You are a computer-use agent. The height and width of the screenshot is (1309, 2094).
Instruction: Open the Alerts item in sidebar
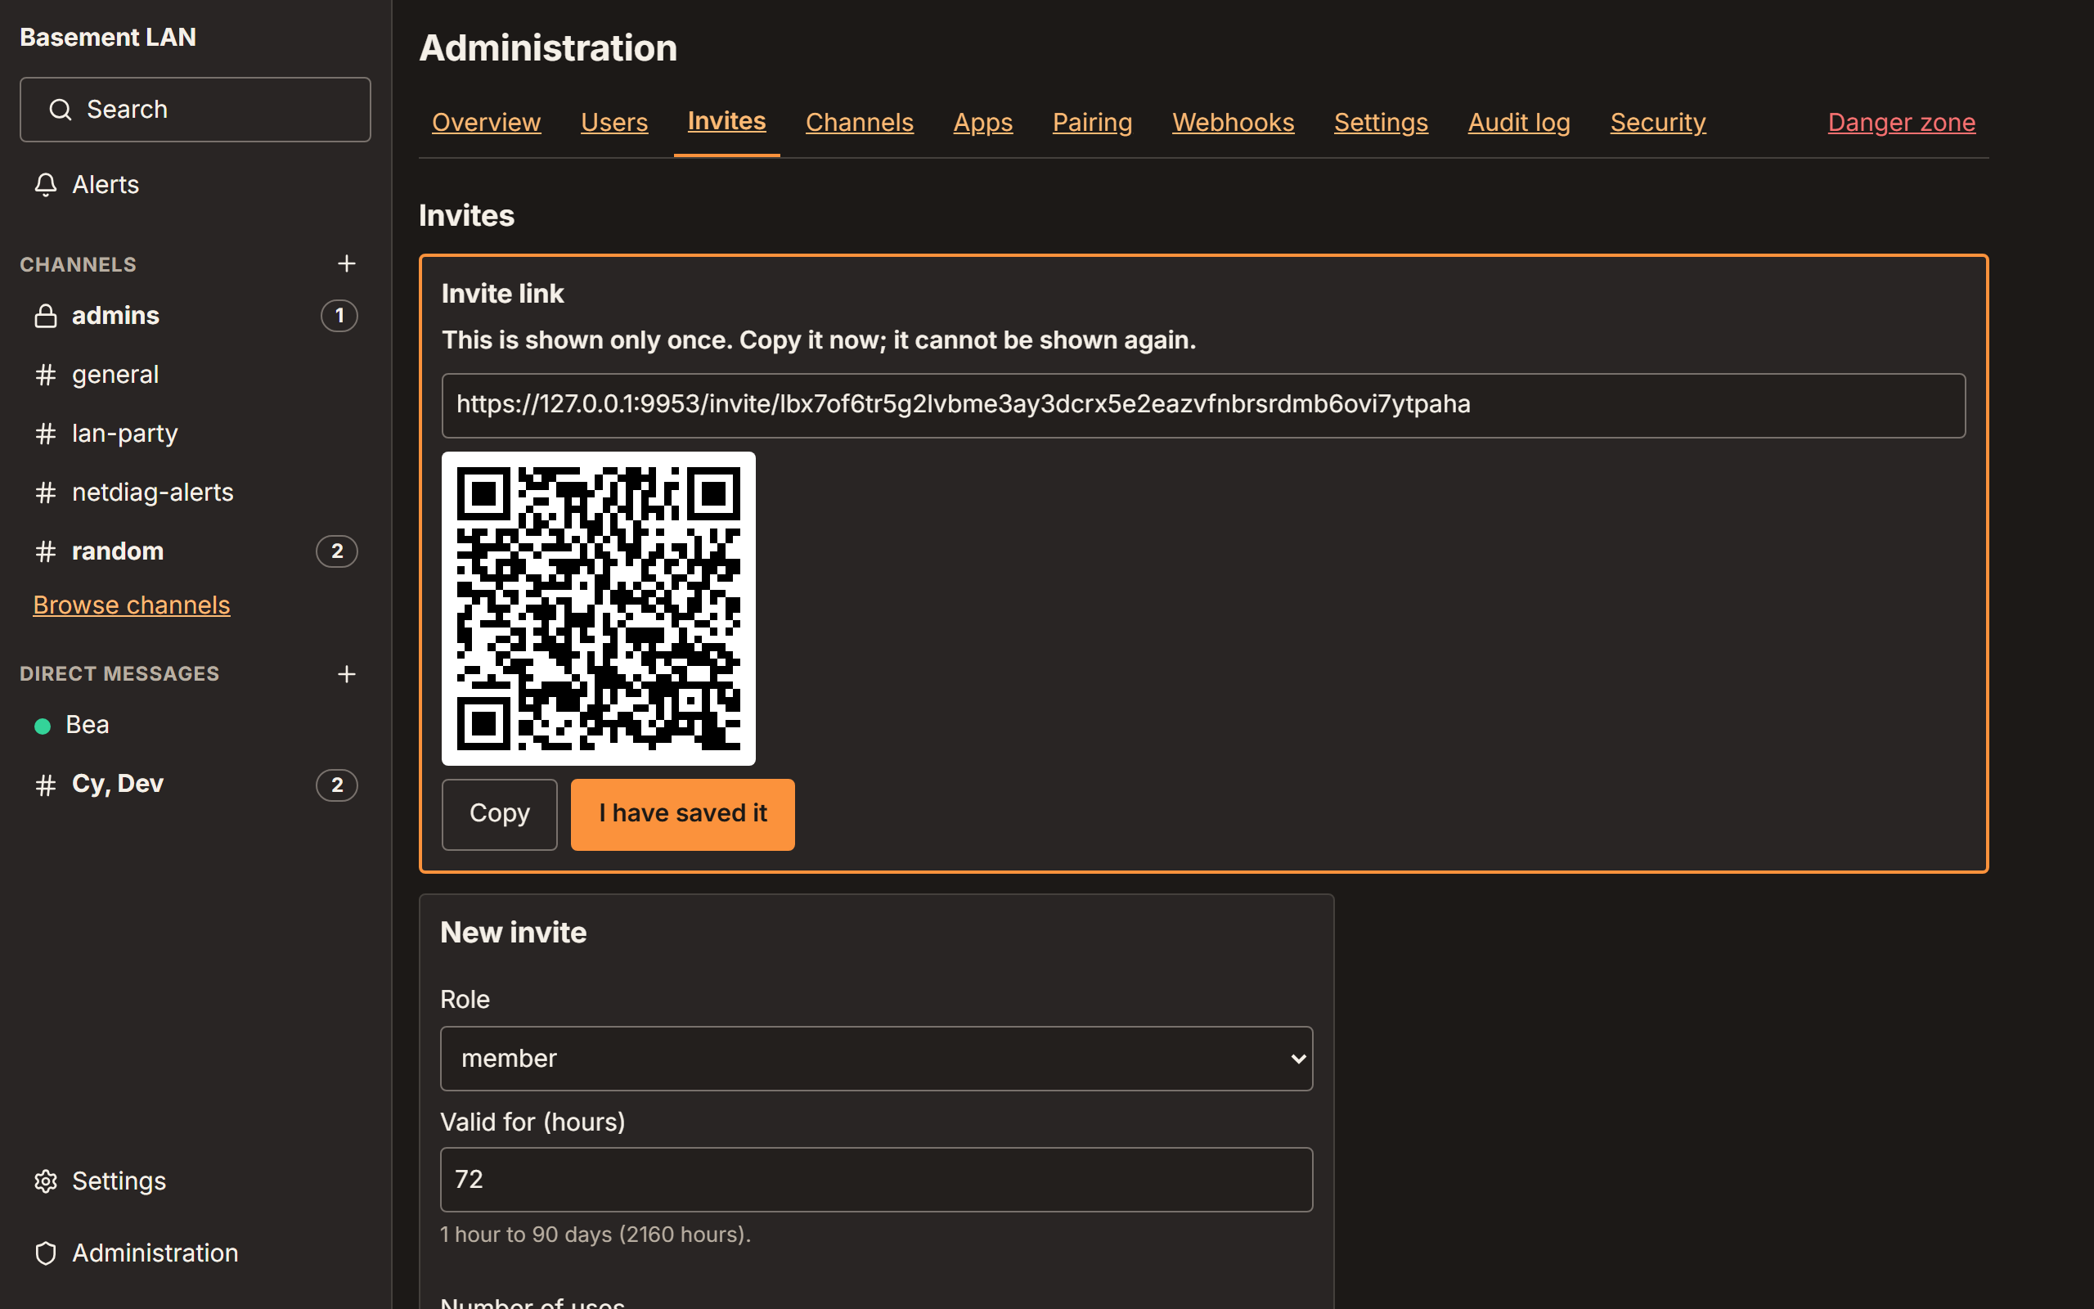tap(195, 184)
